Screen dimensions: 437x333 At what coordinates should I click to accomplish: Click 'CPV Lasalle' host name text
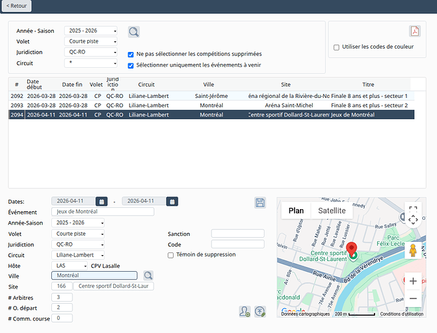point(105,266)
